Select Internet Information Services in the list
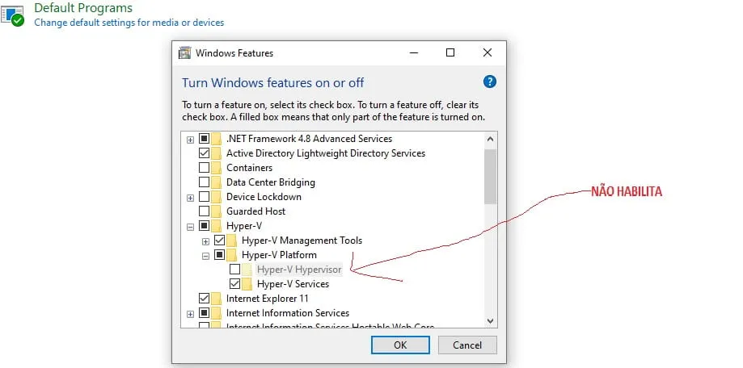Image resolution: width=743 pixels, height=368 pixels. (287, 313)
